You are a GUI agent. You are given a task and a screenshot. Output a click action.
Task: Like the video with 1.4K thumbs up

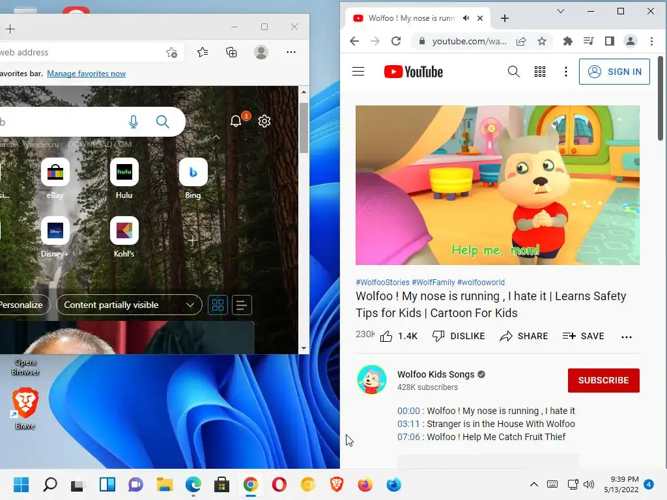399,336
